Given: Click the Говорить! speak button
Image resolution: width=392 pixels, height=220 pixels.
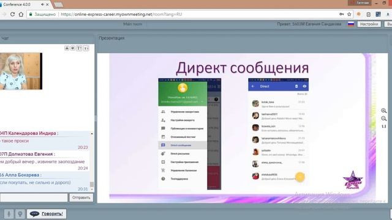Looking at the screenshot, I should coord(47,214).
